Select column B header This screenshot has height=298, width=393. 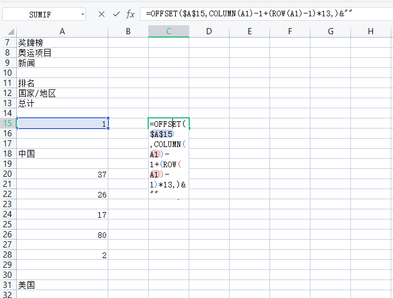pos(128,31)
